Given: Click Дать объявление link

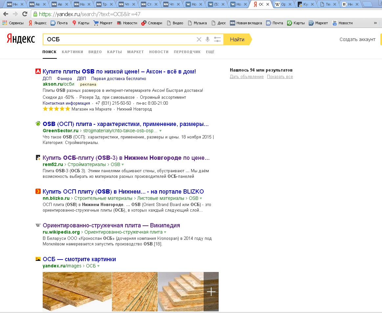Looking at the screenshot, I should pos(247,77).
